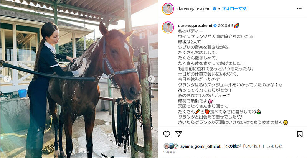The width and height of the screenshot is (307, 158).
Task: Click the horse photo image
Action: (x=79, y=79)
